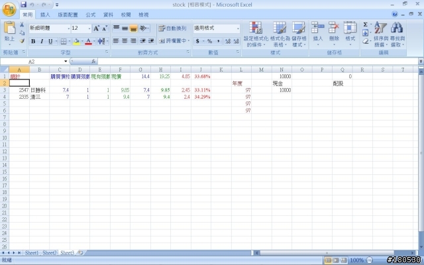Open Format cells menu

click(x=350, y=34)
